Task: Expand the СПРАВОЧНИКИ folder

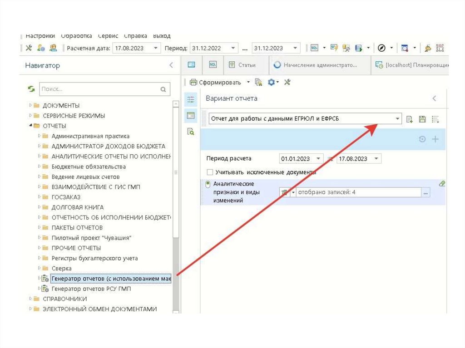Action: click(30, 299)
